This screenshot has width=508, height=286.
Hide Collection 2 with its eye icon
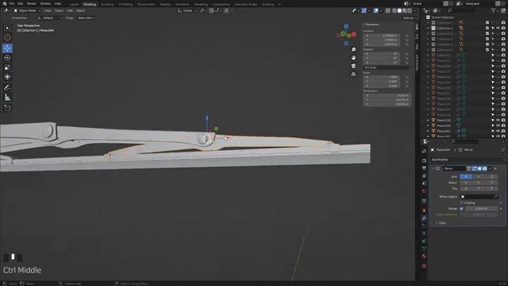[498, 29]
